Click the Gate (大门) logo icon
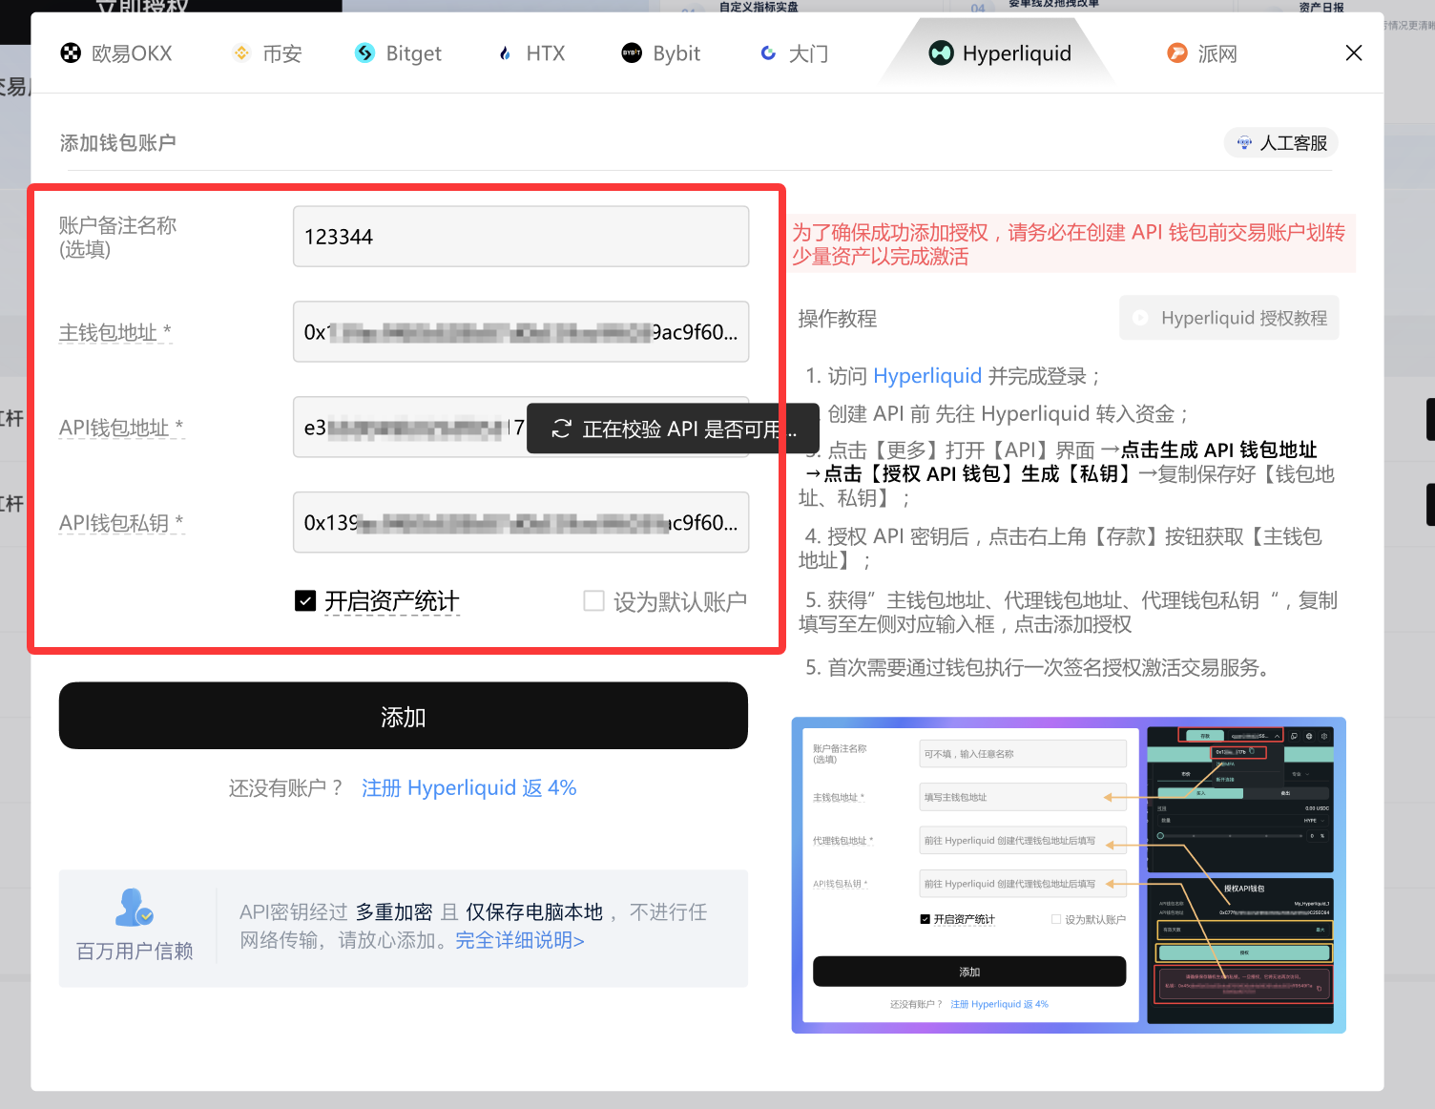Screen dimensions: 1435x1109 pyautogui.click(x=768, y=53)
